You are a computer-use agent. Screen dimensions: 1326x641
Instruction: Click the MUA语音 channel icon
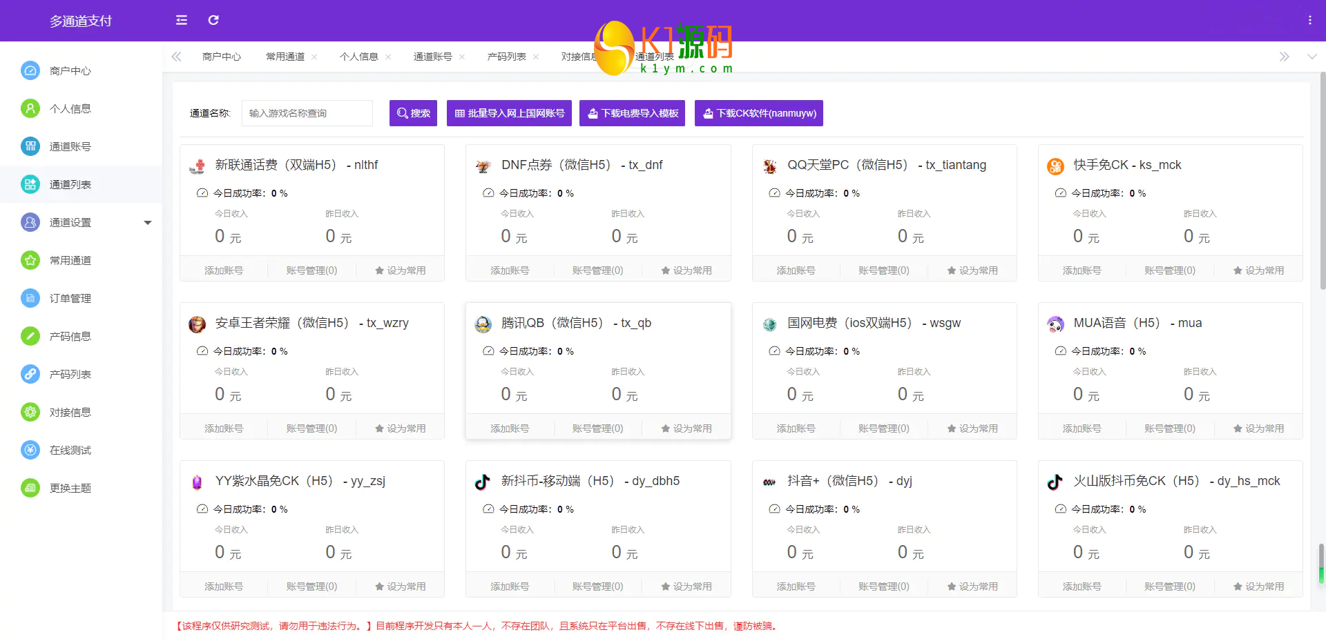tap(1055, 324)
